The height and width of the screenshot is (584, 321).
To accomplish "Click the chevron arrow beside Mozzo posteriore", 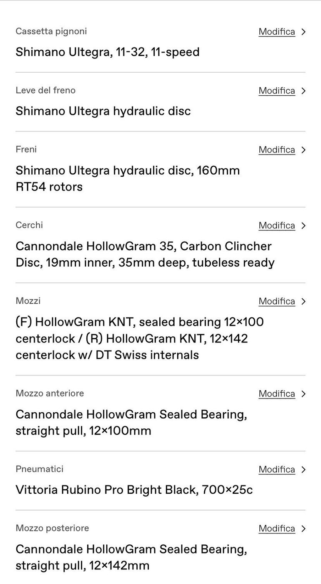I will 303,528.
